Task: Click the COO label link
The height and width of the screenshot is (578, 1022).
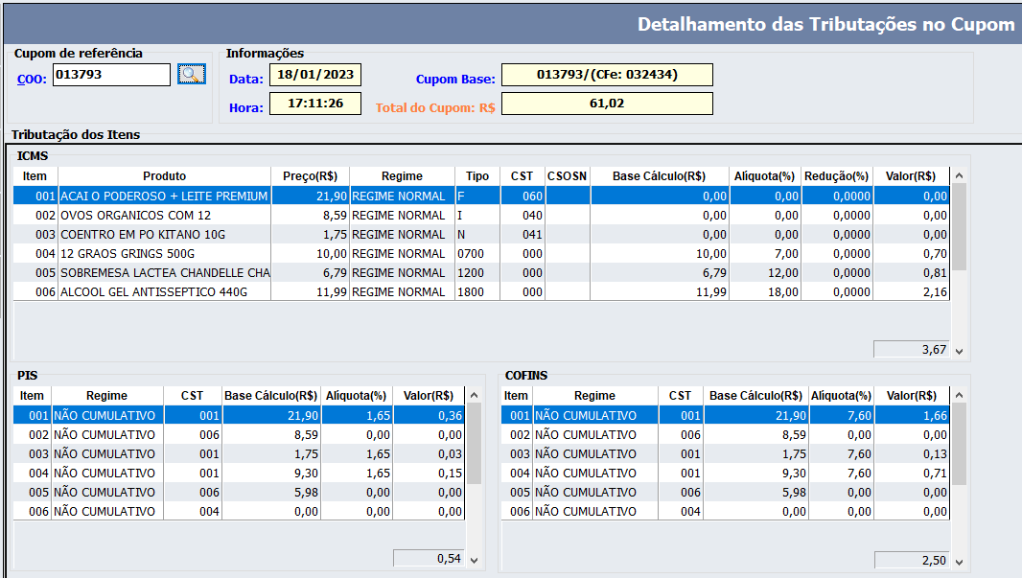Action: (31, 79)
